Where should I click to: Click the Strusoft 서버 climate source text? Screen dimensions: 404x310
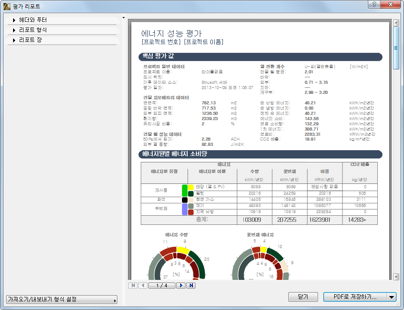214,82
